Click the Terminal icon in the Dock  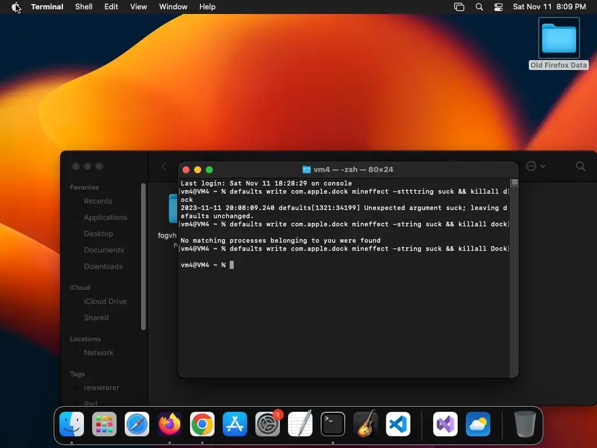333,424
